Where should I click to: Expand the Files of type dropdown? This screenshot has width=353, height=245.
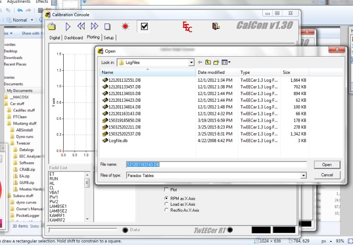[x=304, y=176]
